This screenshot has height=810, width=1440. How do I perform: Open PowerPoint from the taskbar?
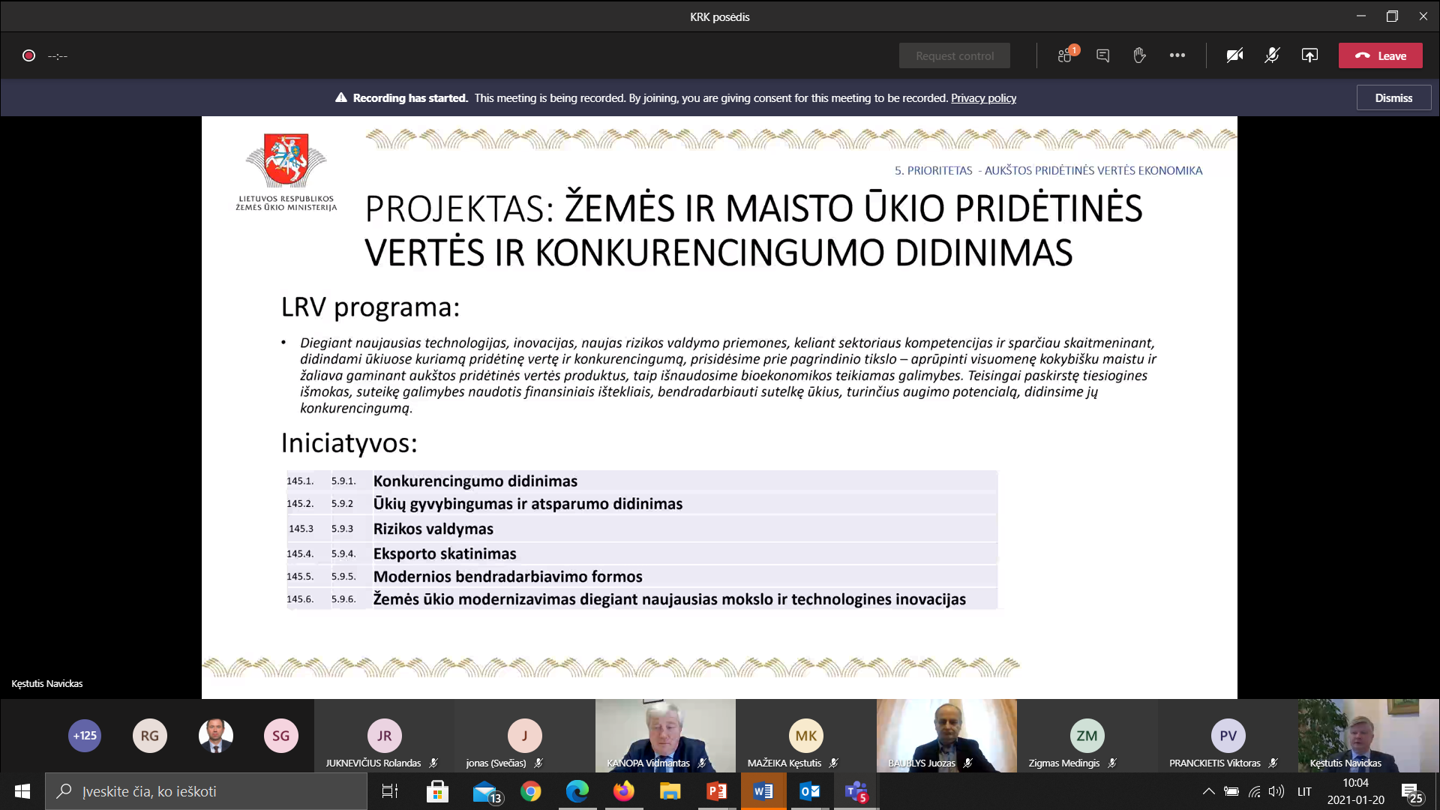point(716,791)
